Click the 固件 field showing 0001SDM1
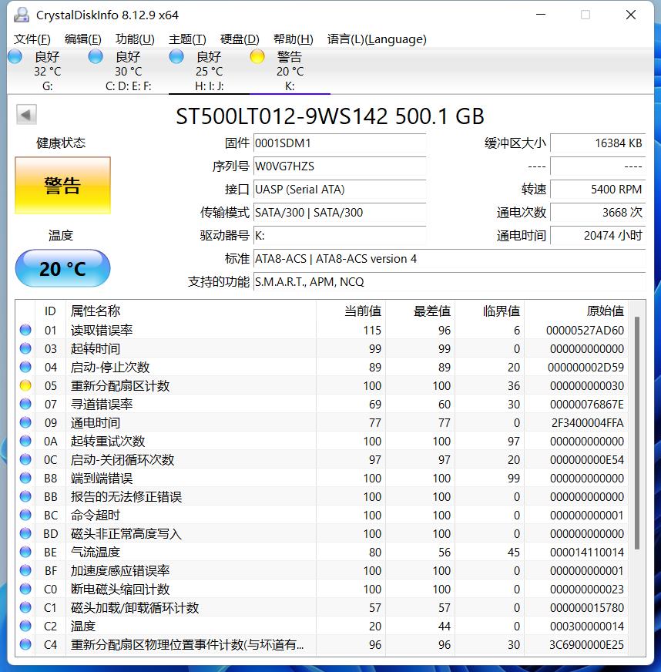Screen dimensions: 661x672 pos(340,143)
